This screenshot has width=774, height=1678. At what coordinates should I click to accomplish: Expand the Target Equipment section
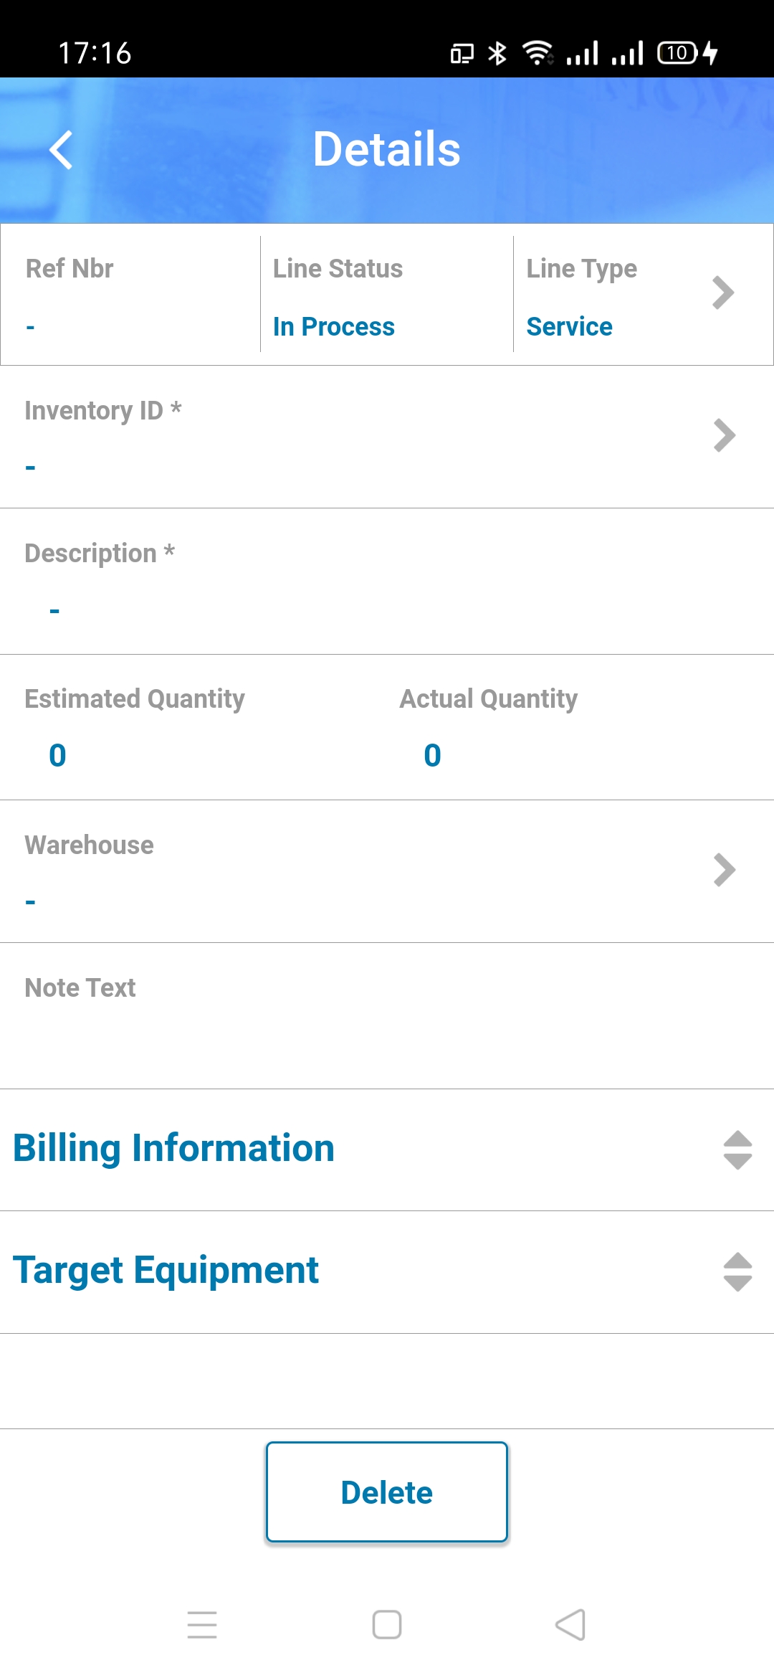coord(166,1270)
